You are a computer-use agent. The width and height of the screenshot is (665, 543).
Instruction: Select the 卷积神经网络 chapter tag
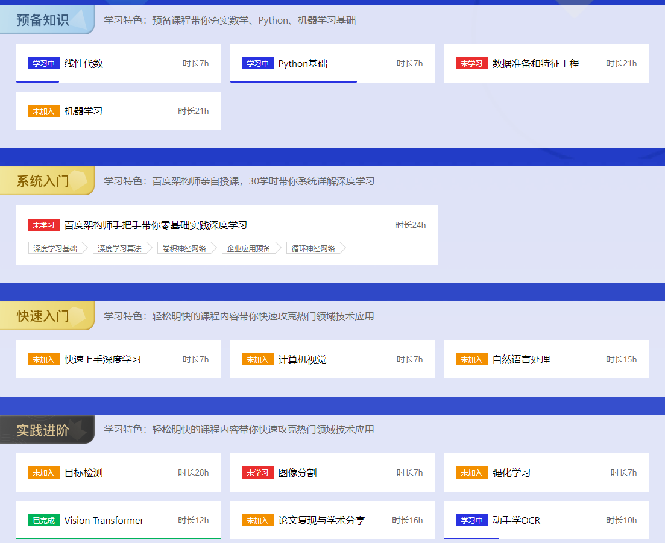click(x=187, y=248)
